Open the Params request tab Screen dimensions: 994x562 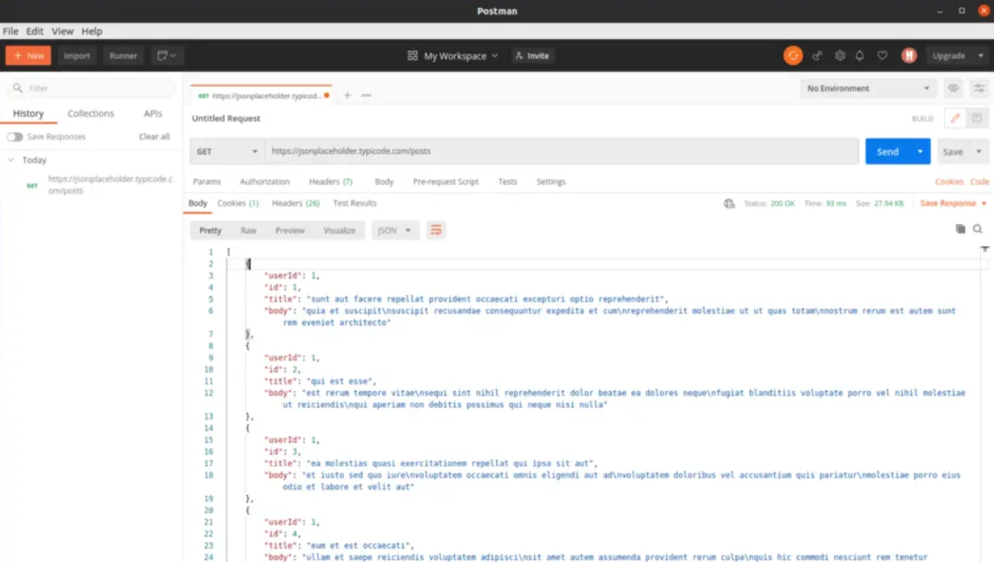(206, 182)
